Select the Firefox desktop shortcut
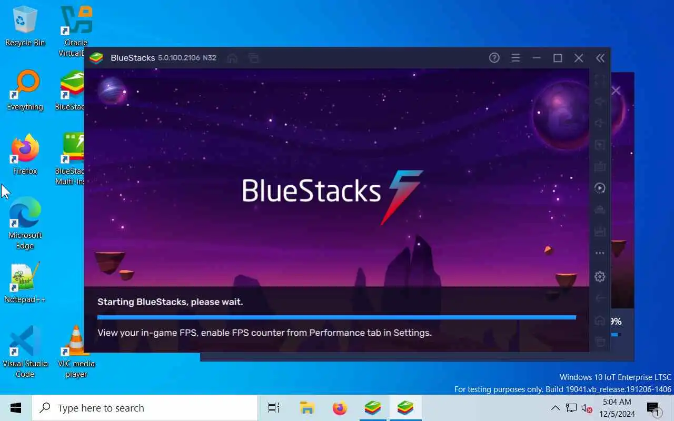 click(25, 154)
